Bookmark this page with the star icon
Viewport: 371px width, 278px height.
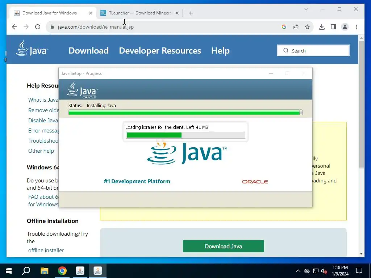coord(307,27)
